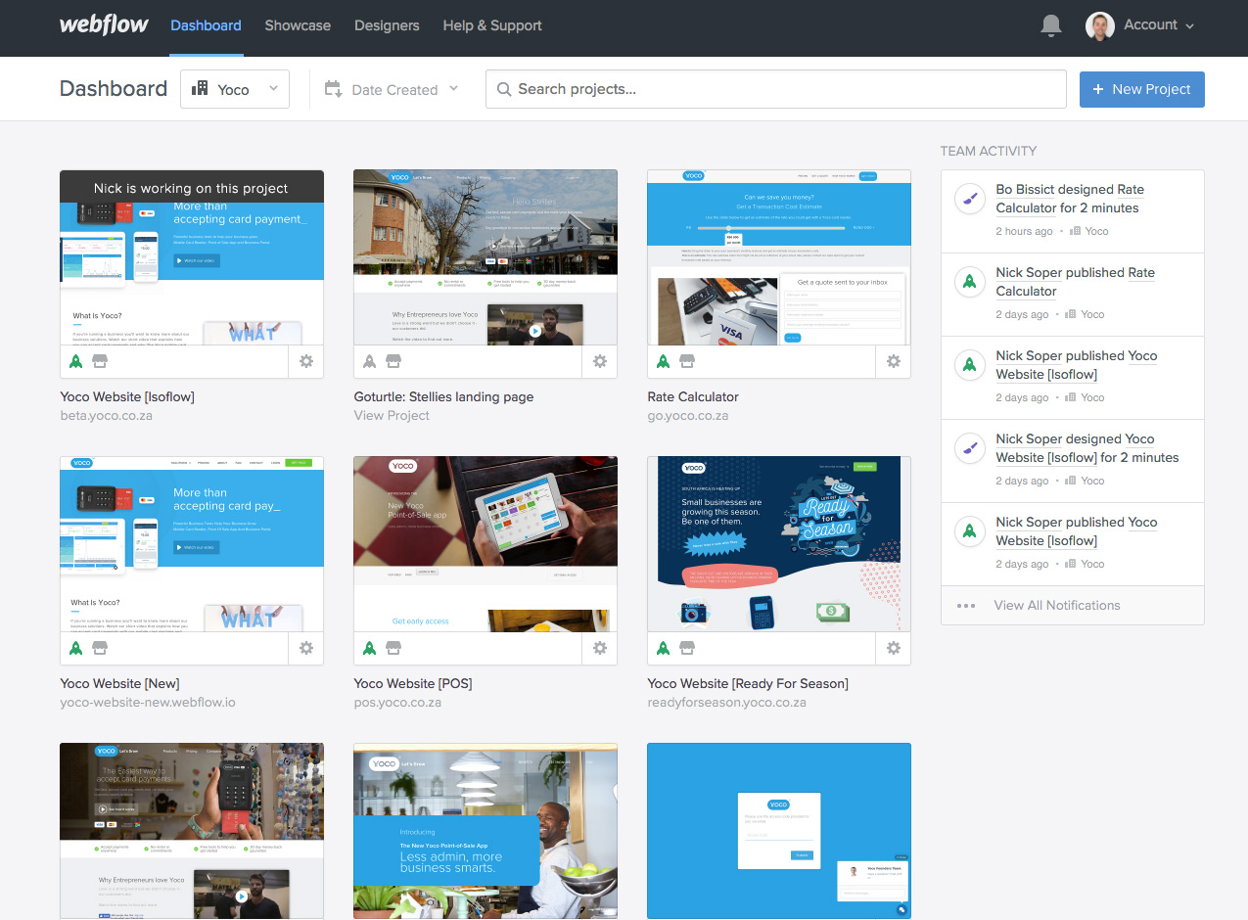Click Rate Calculator link in Bo Bissict's activity
This screenshot has width=1248, height=920.
[1070, 199]
